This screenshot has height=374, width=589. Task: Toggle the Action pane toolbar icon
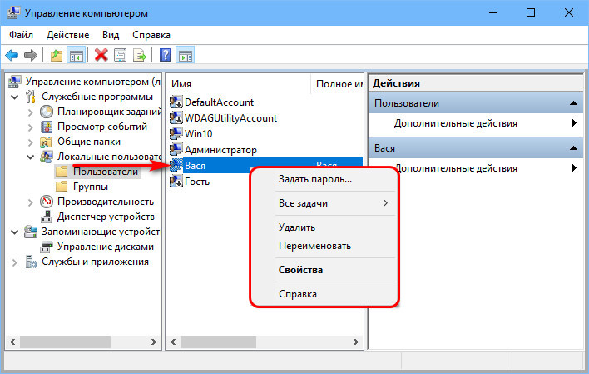point(186,56)
